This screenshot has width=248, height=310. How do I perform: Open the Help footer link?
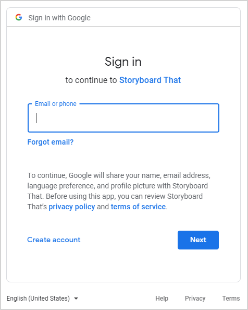click(x=162, y=299)
